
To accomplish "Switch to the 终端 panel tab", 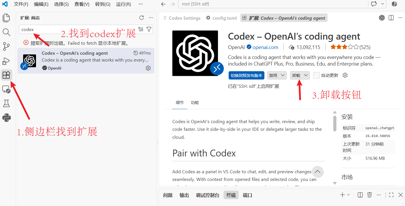I will click(x=231, y=195).
